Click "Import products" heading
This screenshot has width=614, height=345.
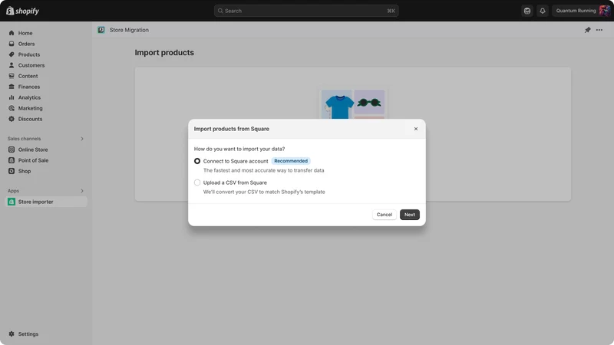click(164, 52)
